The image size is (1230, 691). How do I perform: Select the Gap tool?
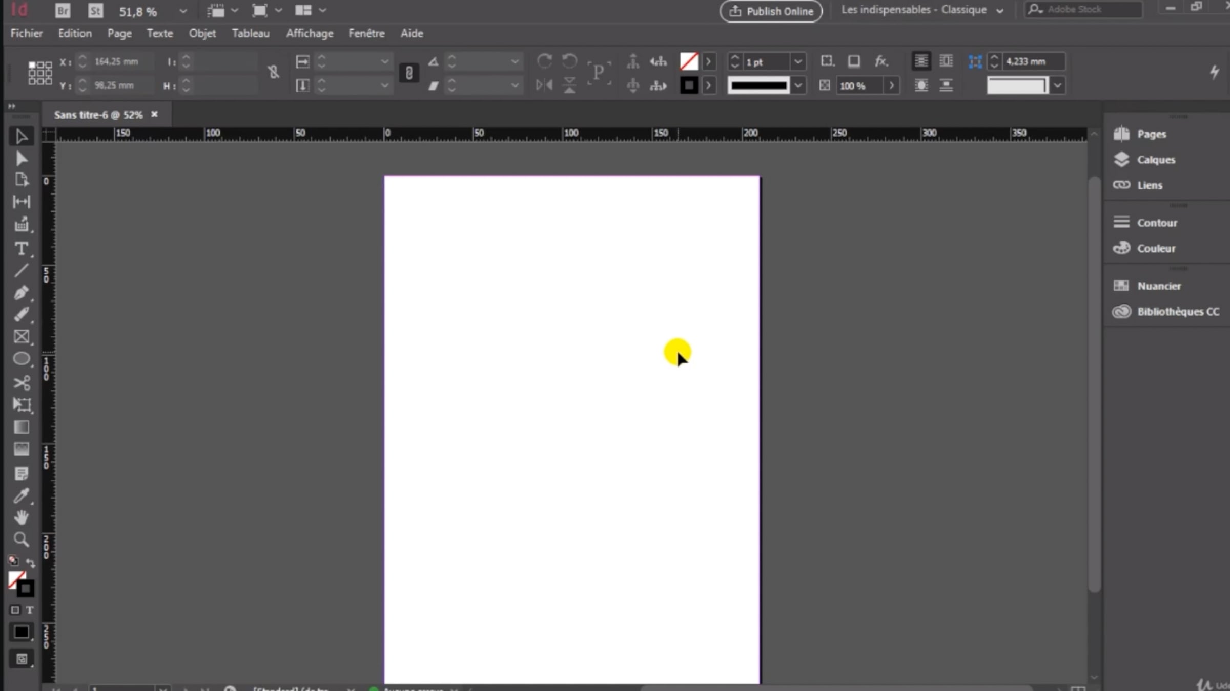coord(21,202)
